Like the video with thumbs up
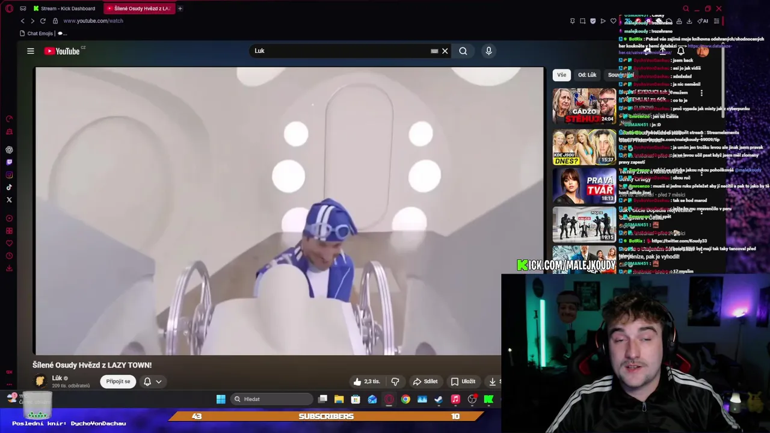 point(366,381)
